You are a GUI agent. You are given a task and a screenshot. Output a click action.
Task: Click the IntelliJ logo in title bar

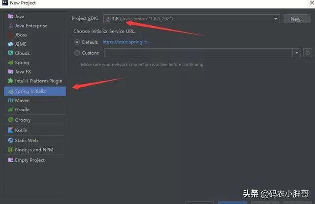5,2
